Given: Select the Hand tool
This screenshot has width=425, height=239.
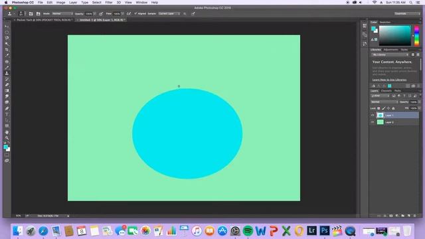Looking at the screenshot, I should 7,132.
